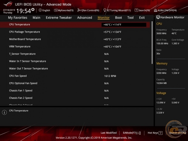Open Extreme Tweaker tab
The width and height of the screenshot is (188, 141).
[59, 18]
